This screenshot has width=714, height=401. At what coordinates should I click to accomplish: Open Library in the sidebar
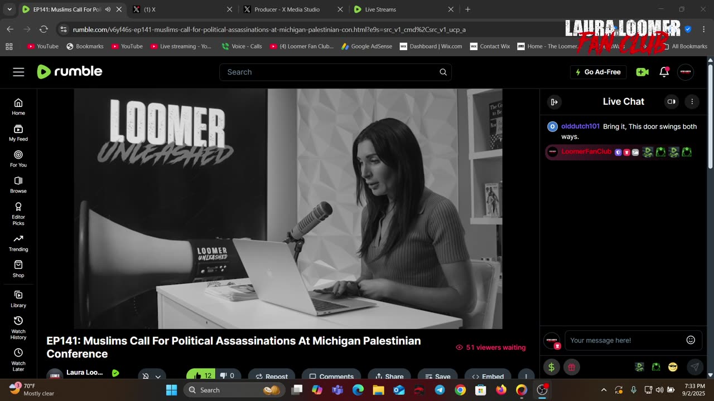click(18, 299)
